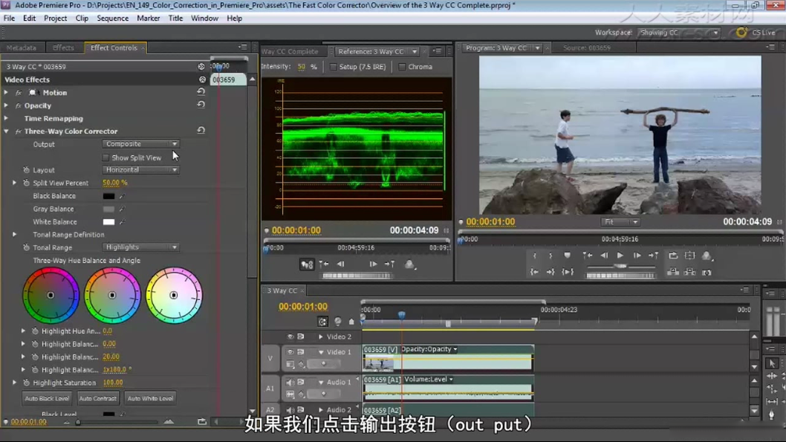786x442 pixels.
Task: Open the Tonal Range dropdown showing Highlights
Action: point(140,247)
